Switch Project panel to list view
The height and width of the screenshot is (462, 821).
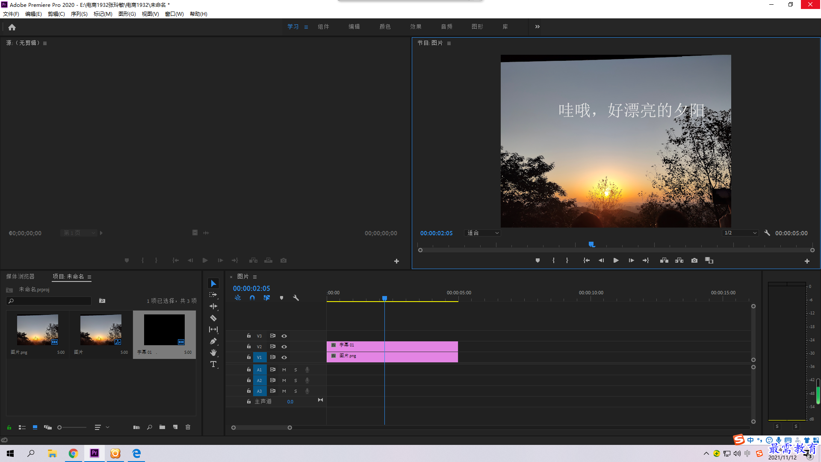22,427
